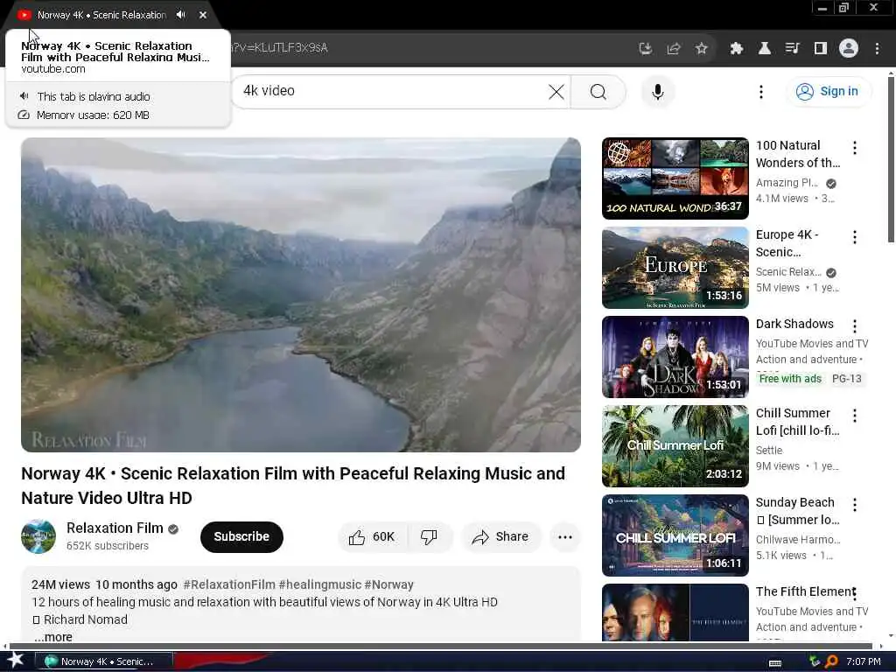The width and height of the screenshot is (896, 672).
Task: Select Norway 4K taskbar window button
Action: pyautogui.click(x=103, y=661)
